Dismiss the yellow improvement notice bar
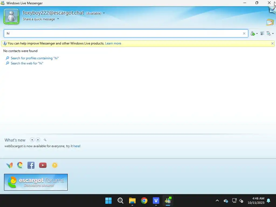The image size is (276, 207). (272, 43)
